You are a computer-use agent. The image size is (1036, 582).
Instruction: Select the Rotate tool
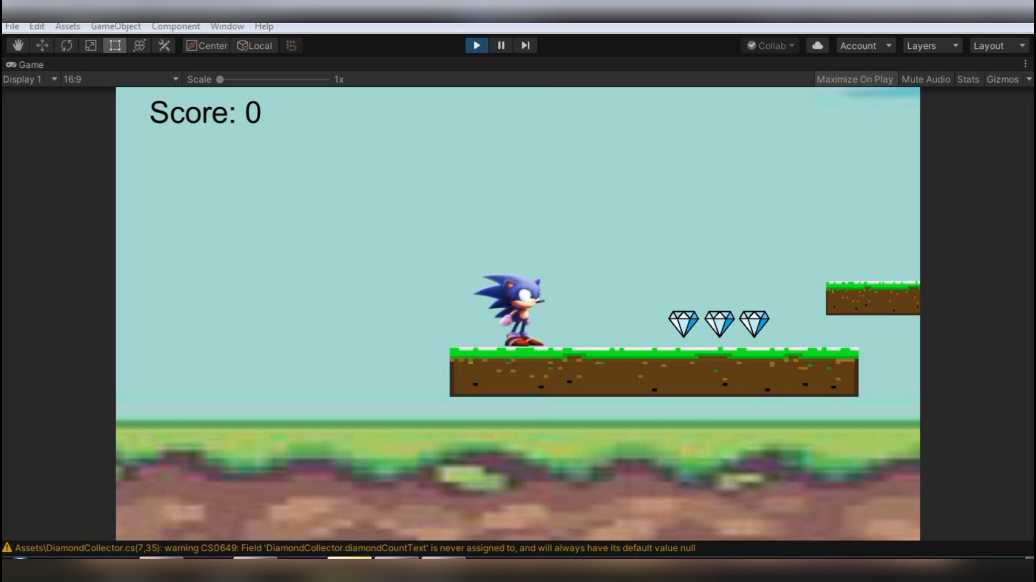click(x=66, y=46)
